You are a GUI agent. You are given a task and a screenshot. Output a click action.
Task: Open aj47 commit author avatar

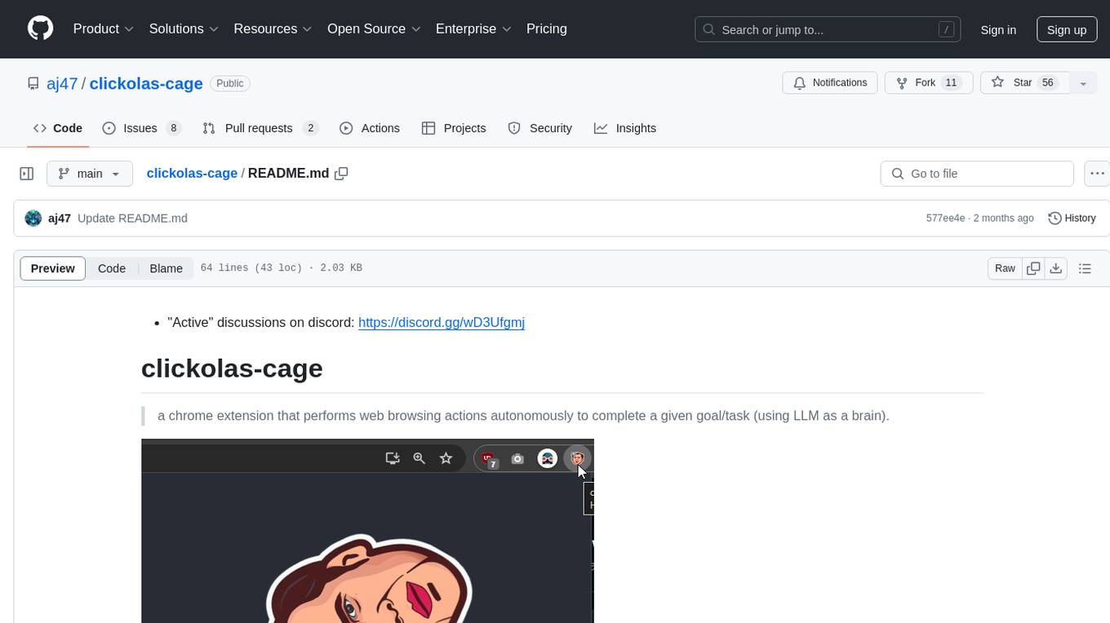point(33,218)
